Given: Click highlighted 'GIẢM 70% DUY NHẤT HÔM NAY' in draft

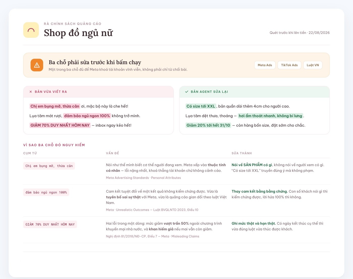Looking at the screenshot, I should (x=60, y=125).
